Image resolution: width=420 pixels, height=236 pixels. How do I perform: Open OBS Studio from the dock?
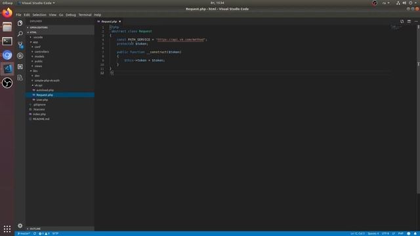[7, 83]
